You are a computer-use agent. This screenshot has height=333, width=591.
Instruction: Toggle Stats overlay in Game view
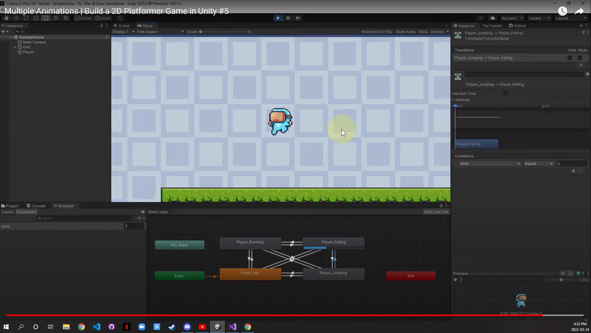coord(423,32)
